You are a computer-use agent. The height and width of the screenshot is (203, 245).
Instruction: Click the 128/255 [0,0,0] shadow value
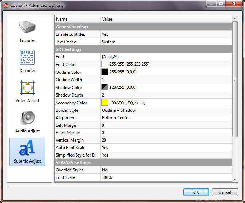pos(123,87)
